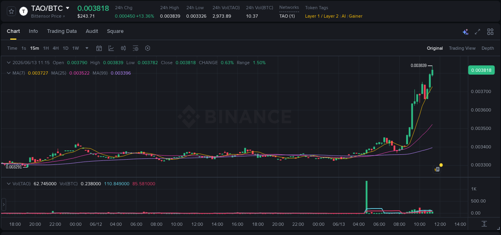Select the Time line chart mode
The image size is (501, 235).
(x=12, y=48)
